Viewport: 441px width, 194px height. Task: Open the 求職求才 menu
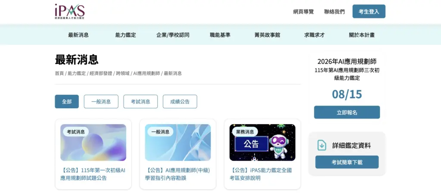tap(314, 35)
